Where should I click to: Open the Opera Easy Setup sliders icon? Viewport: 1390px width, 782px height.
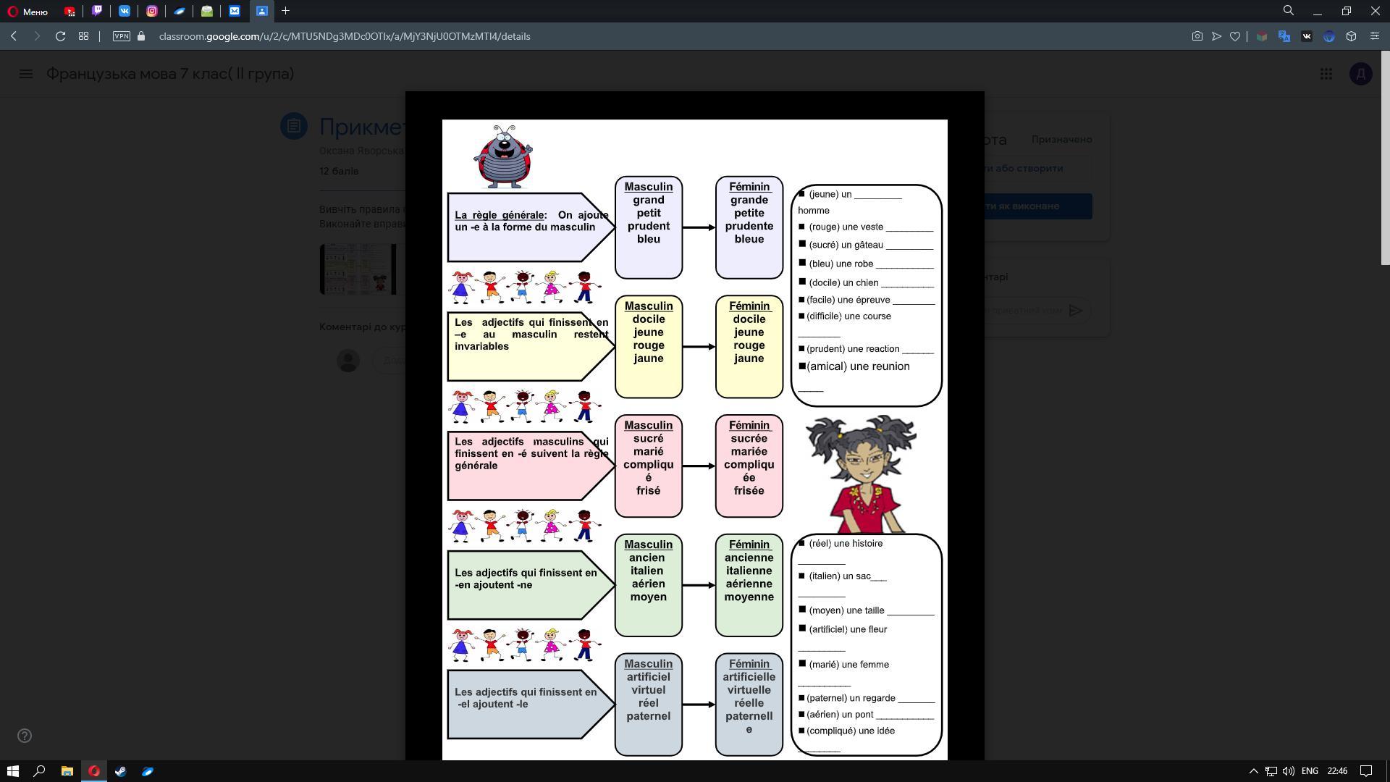1374,36
